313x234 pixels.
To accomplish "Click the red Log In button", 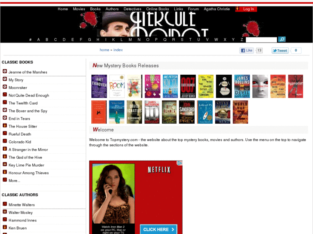I will click(x=246, y=9).
